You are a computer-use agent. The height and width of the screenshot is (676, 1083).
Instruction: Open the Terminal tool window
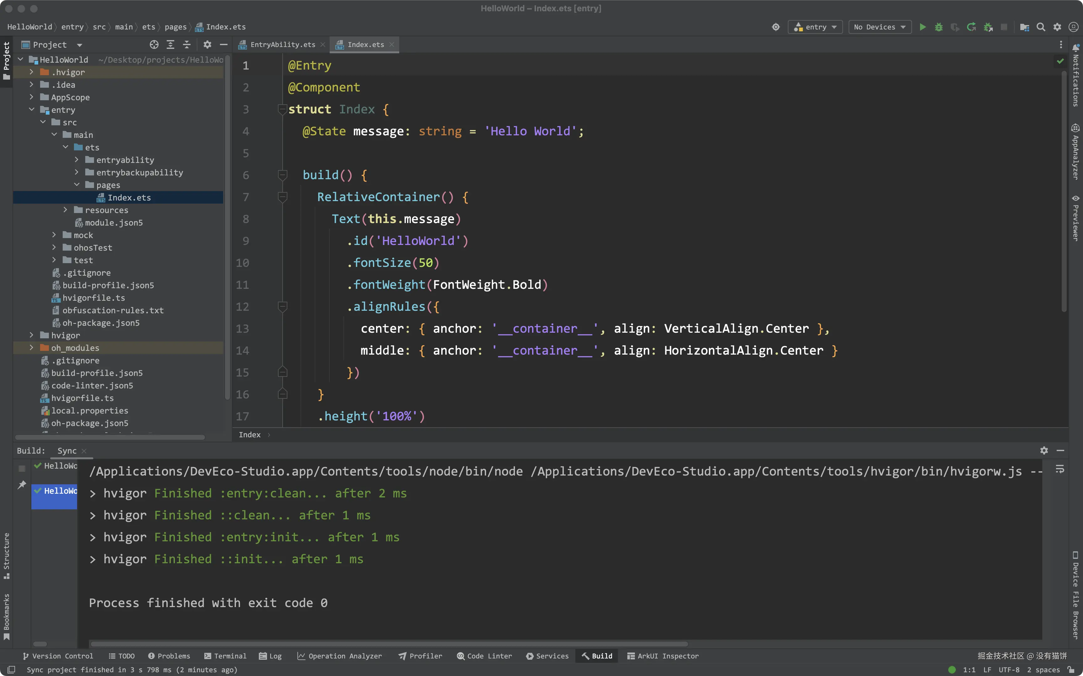coord(225,656)
